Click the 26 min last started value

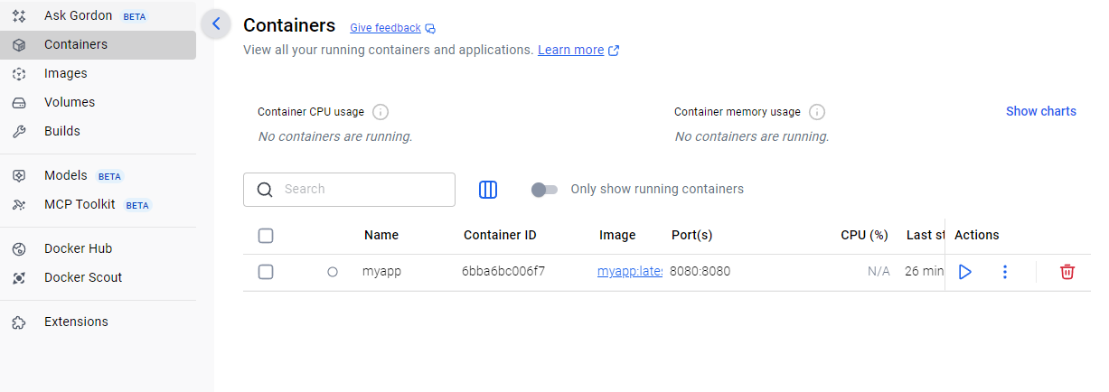point(925,271)
